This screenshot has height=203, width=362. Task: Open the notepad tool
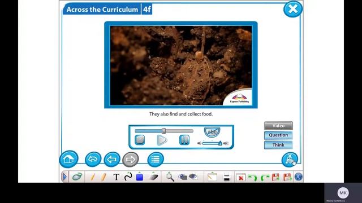(x=212, y=176)
